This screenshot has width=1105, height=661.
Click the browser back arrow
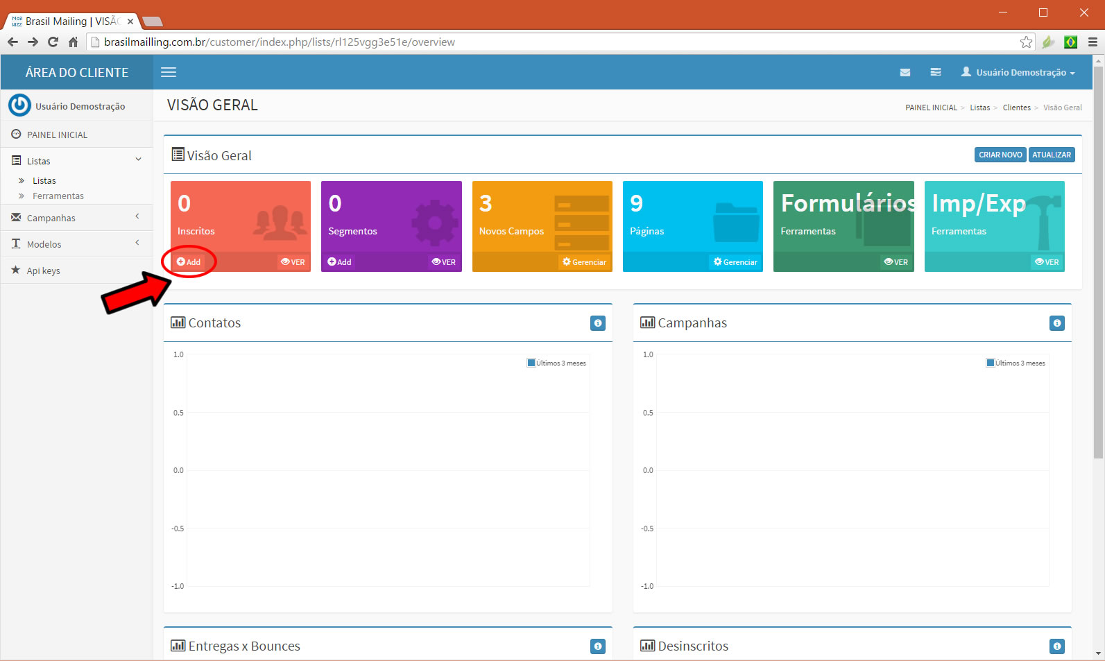(12, 42)
